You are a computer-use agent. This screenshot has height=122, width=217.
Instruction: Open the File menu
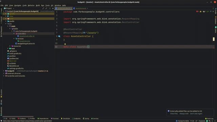click(2, 5)
